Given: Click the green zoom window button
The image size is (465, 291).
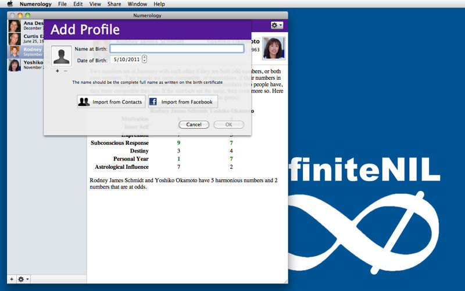Looking at the screenshot, I should pyautogui.click(x=27, y=15).
